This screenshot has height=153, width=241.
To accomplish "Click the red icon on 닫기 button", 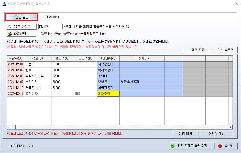I will pos(220,146).
